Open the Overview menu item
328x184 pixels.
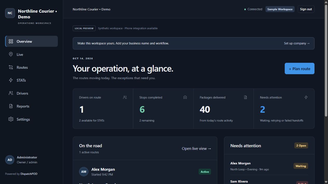[31, 41]
